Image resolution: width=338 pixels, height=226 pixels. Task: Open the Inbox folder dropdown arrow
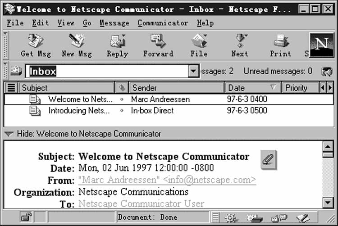click(x=193, y=71)
